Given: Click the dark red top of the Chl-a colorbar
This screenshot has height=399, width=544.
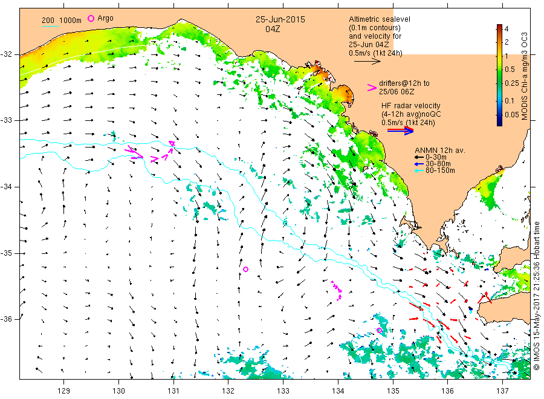Looking at the screenshot, I should [500, 27].
